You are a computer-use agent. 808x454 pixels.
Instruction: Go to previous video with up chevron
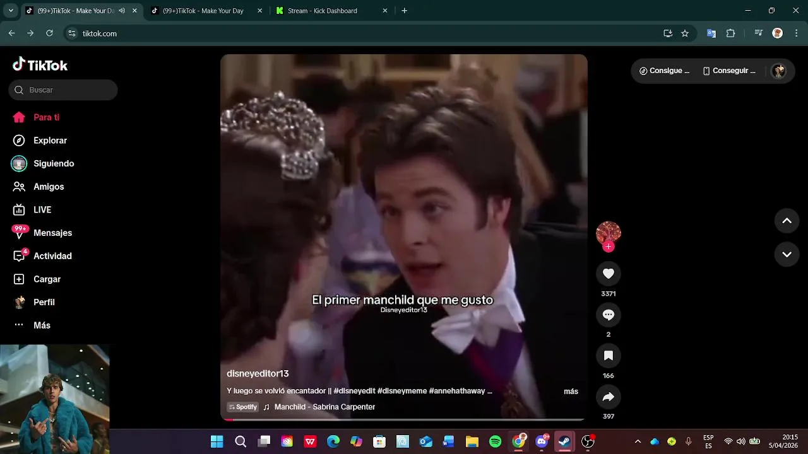click(787, 221)
